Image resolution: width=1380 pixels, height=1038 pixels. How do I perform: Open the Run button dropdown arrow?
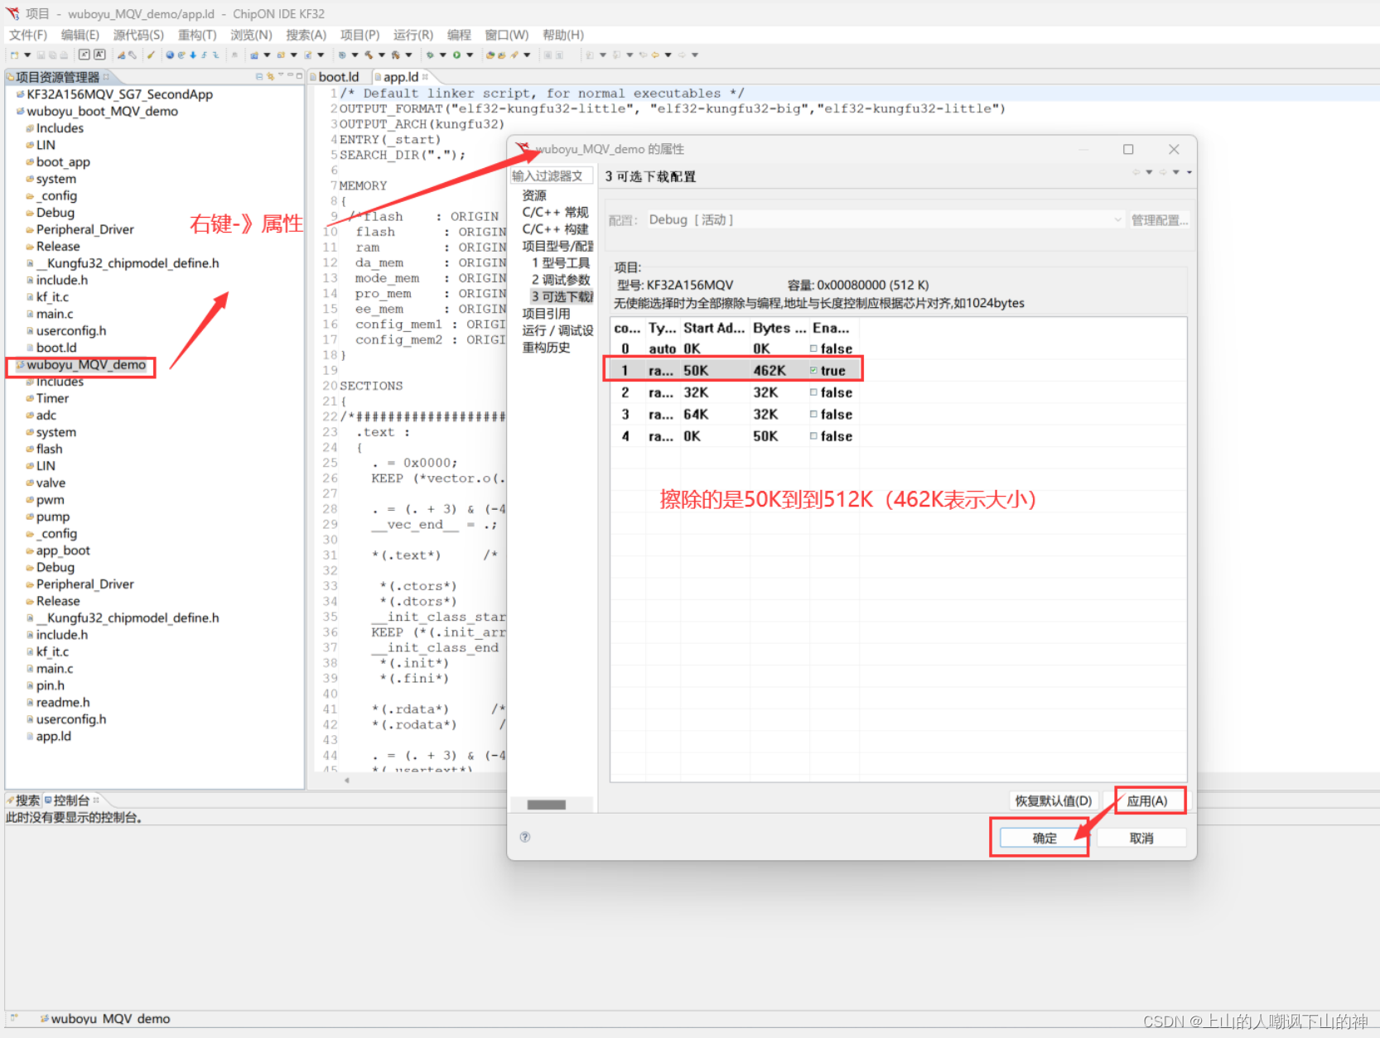click(470, 55)
